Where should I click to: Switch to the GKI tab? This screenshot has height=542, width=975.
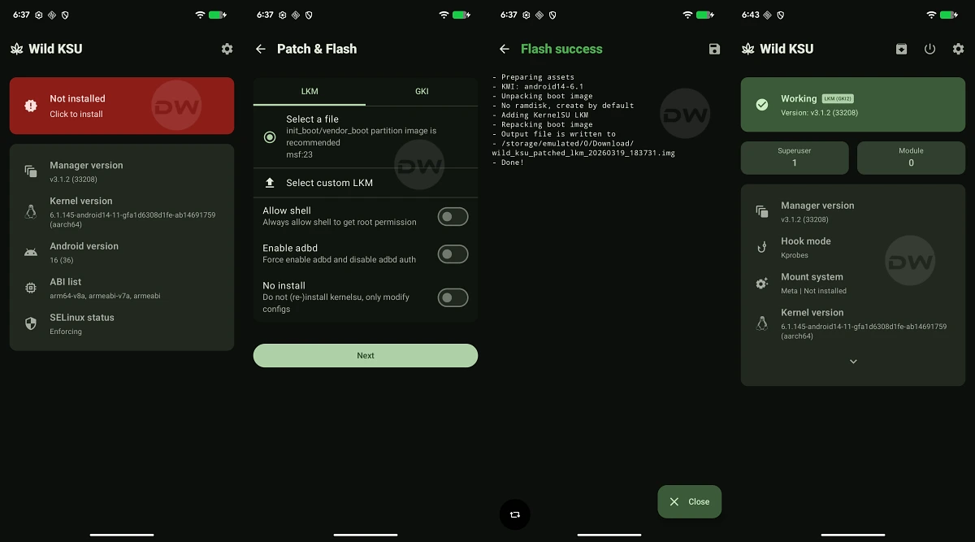pos(422,91)
